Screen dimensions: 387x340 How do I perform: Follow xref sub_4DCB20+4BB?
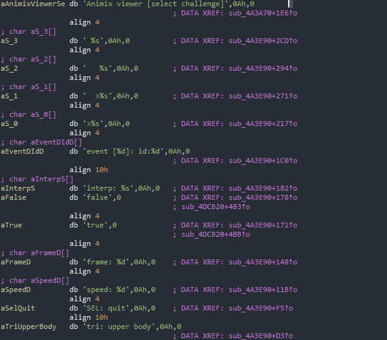(216, 234)
